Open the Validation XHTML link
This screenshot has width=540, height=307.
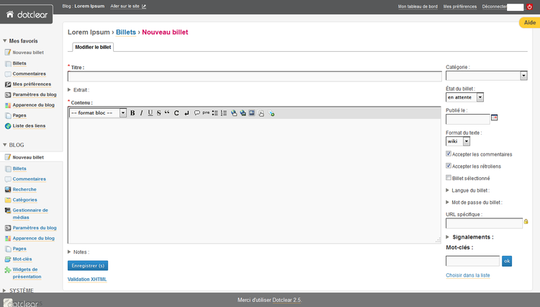(x=87, y=279)
